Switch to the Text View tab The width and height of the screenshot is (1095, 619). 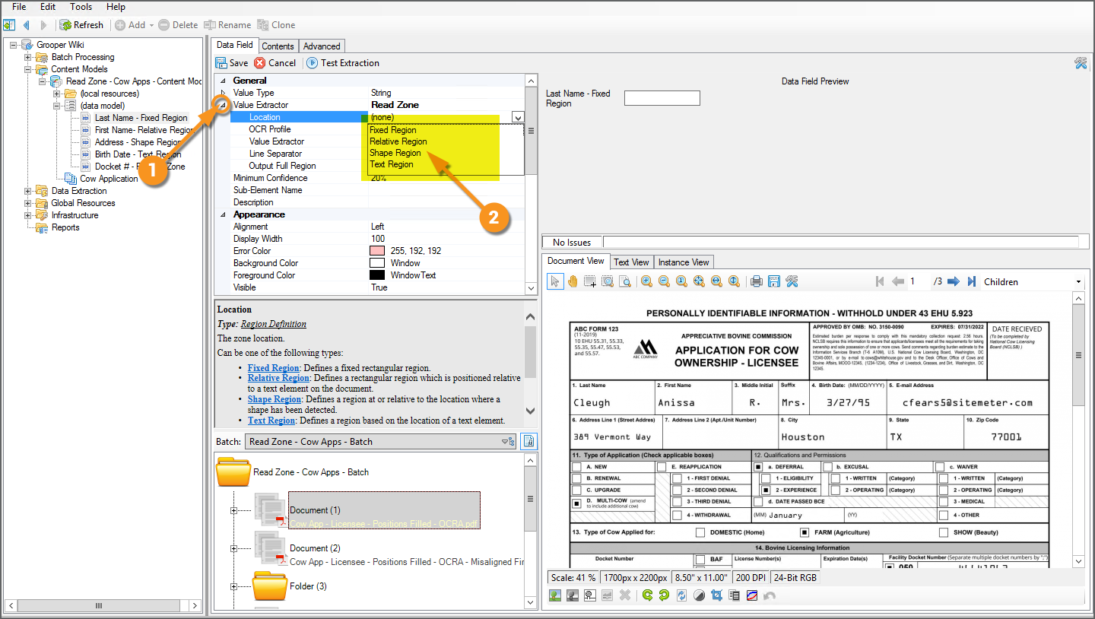[631, 262]
